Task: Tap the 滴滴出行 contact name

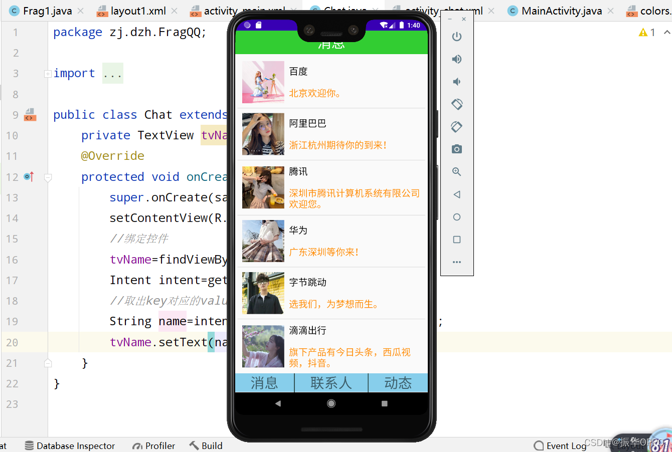Action: click(308, 331)
